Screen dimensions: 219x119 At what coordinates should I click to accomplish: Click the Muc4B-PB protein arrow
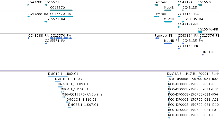pos(168,43)
